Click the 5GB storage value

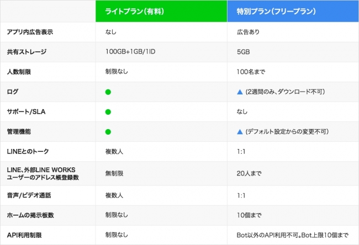244,52
